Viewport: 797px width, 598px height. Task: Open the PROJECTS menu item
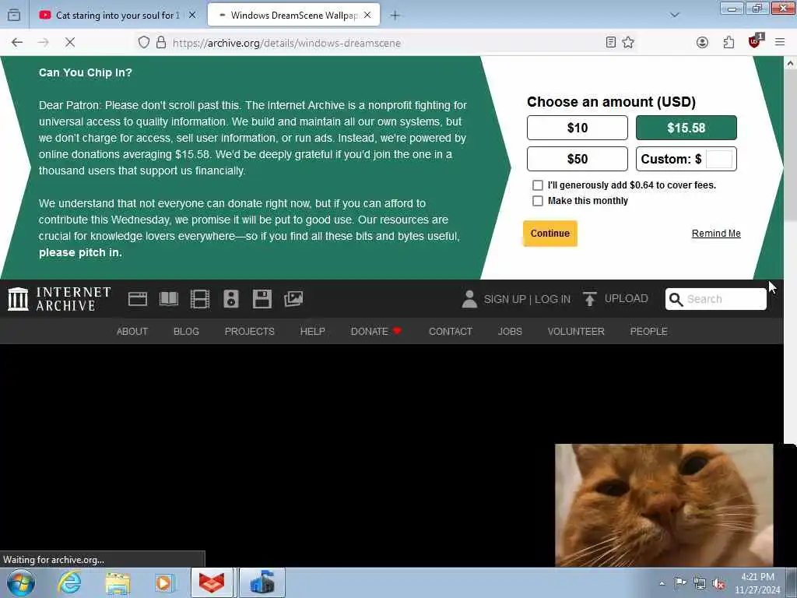coord(250,332)
